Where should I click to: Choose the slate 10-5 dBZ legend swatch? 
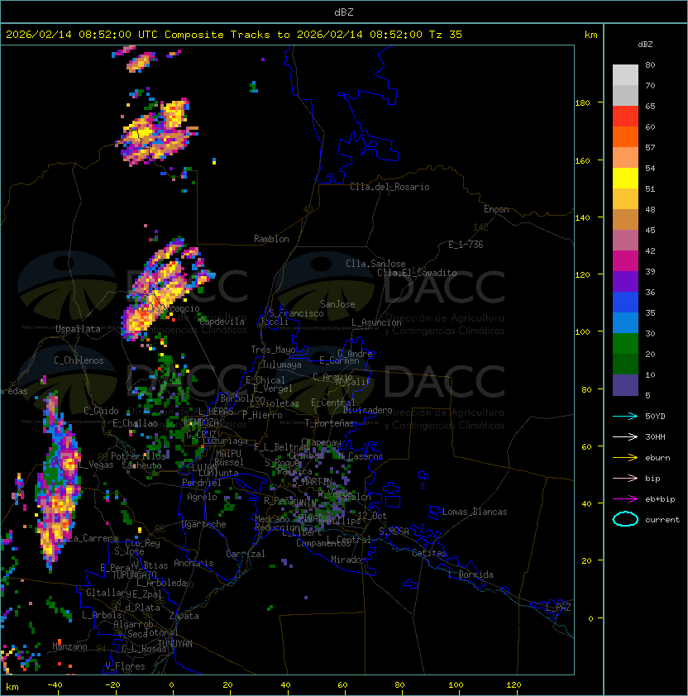(x=625, y=385)
